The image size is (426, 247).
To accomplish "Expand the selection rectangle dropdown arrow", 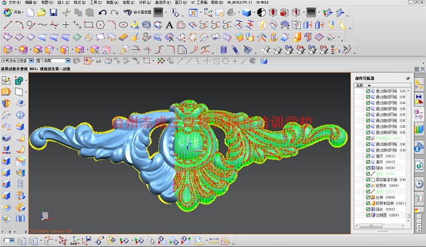I will click(153, 61).
